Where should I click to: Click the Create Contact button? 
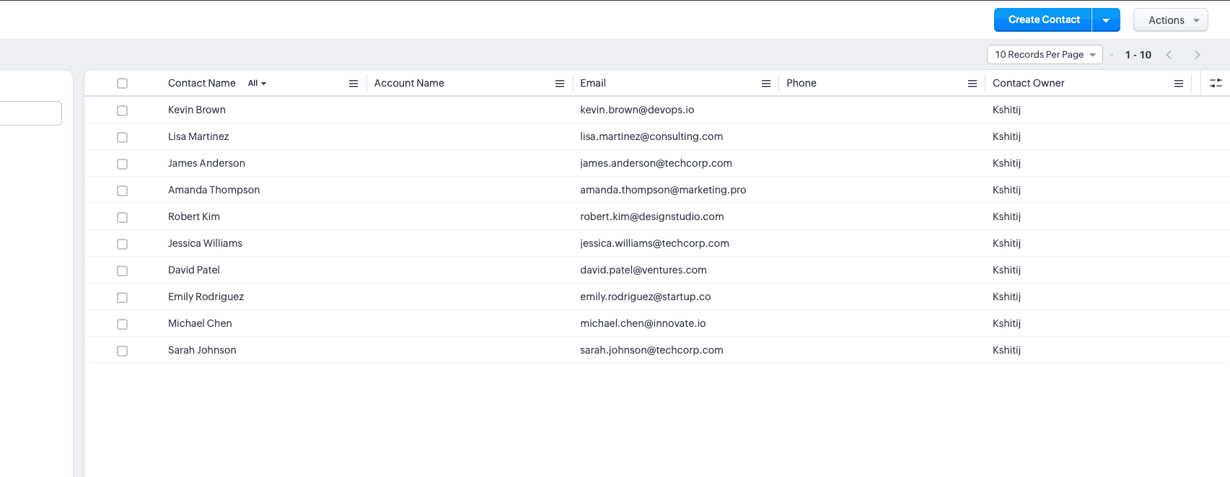(1043, 20)
